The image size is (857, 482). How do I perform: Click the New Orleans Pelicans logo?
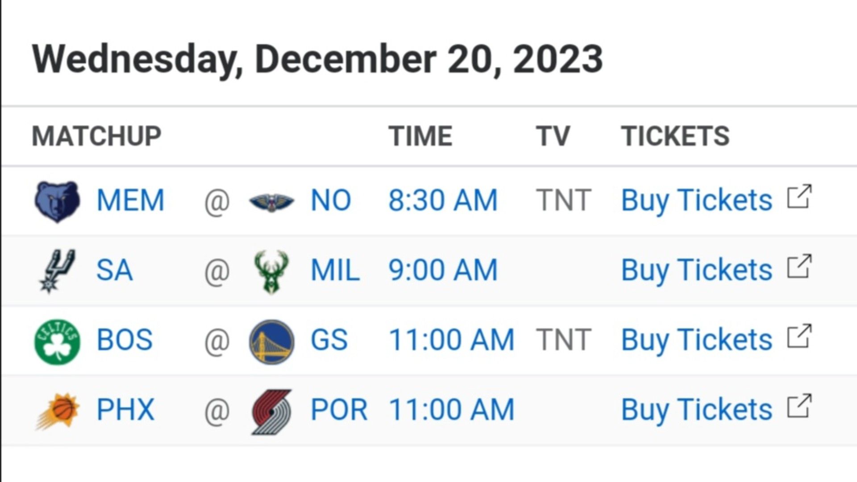coord(271,202)
